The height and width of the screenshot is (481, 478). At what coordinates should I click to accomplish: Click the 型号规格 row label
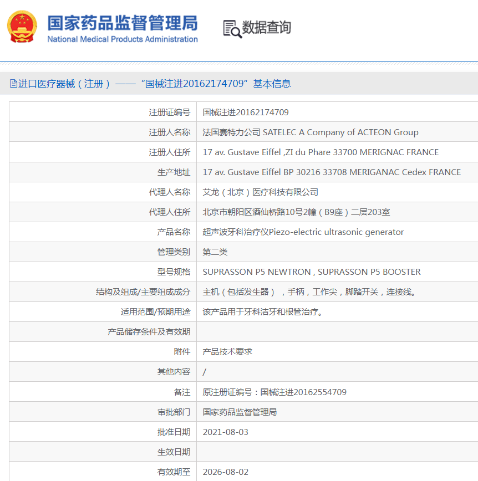(x=174, y=272)
